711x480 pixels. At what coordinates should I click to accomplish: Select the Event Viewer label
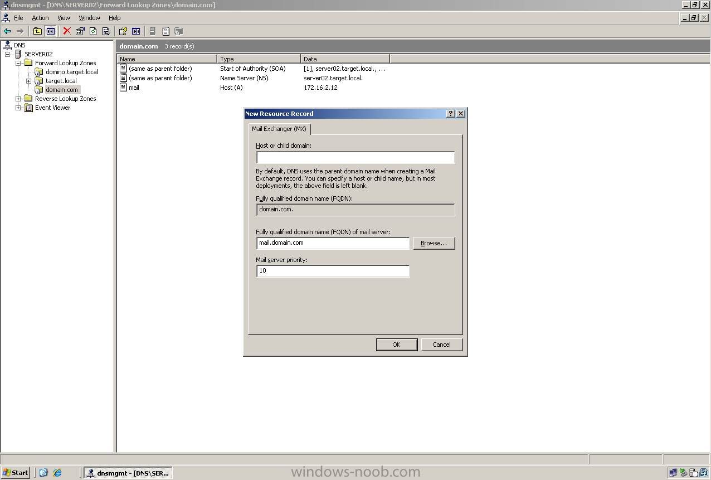53,108
